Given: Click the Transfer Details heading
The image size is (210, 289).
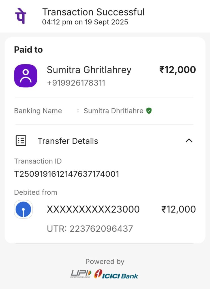Looking at the screenshot, I should click(68, 141).
